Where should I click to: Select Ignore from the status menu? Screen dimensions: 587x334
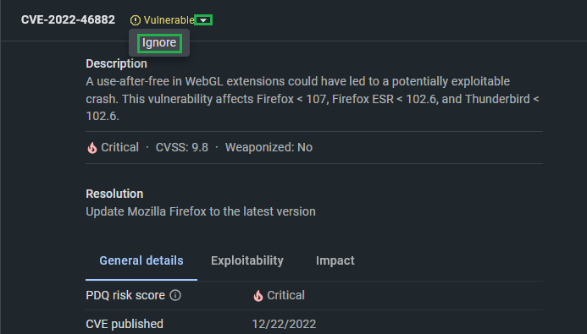159,43
